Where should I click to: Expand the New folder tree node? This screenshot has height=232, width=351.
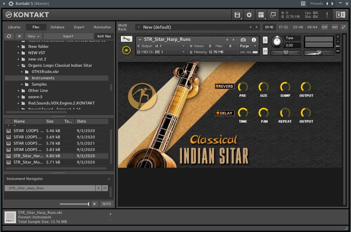click(x=19, y=46)
